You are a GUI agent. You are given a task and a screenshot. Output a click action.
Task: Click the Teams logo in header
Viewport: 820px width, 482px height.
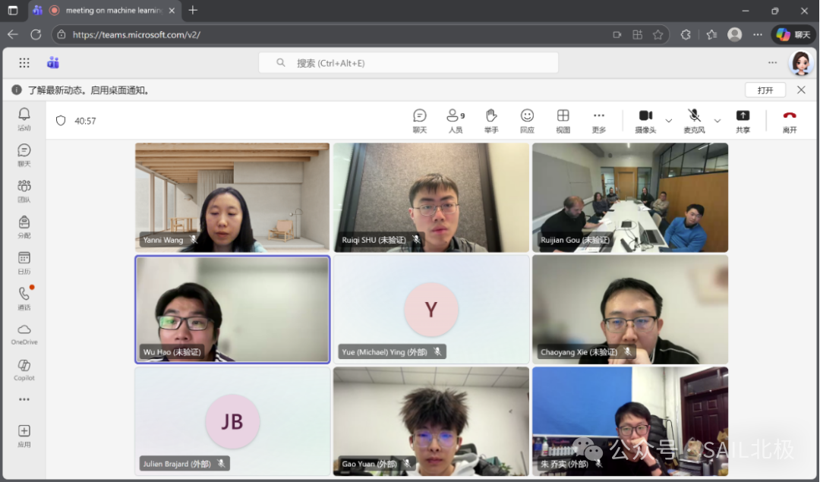tap(53, 63)
